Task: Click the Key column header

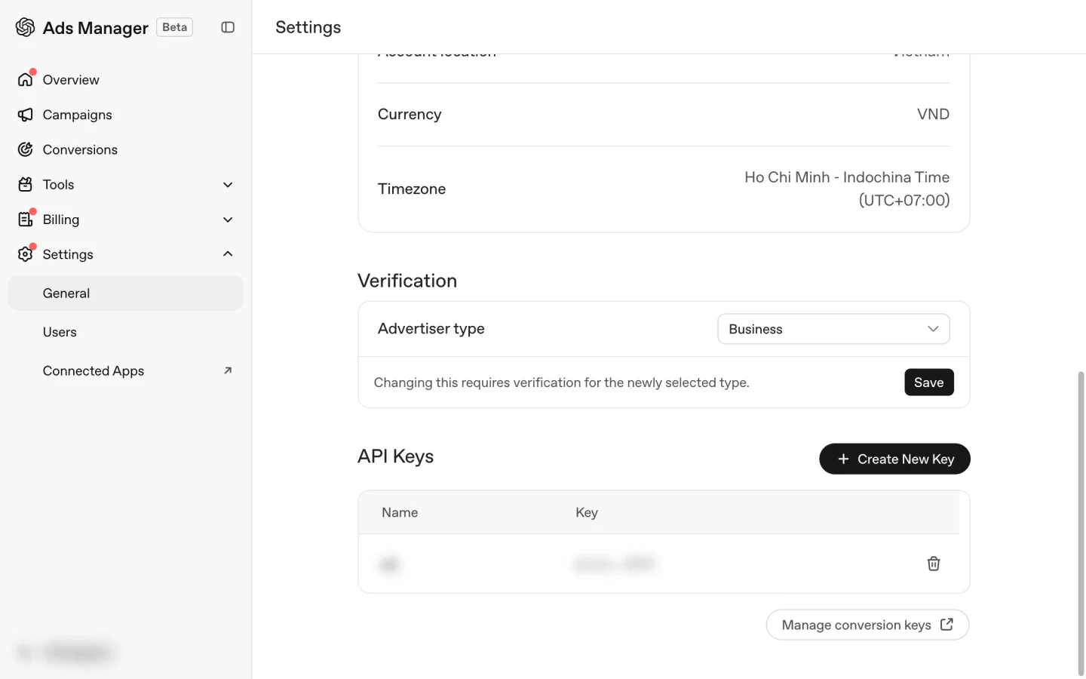Action: (587, 512)
